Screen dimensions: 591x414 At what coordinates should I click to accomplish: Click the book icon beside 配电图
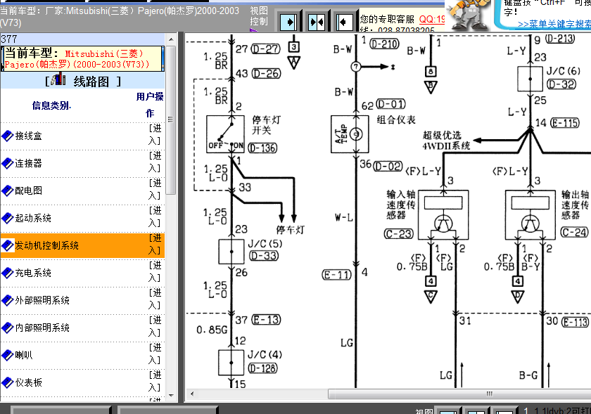[x=7, y=191]
